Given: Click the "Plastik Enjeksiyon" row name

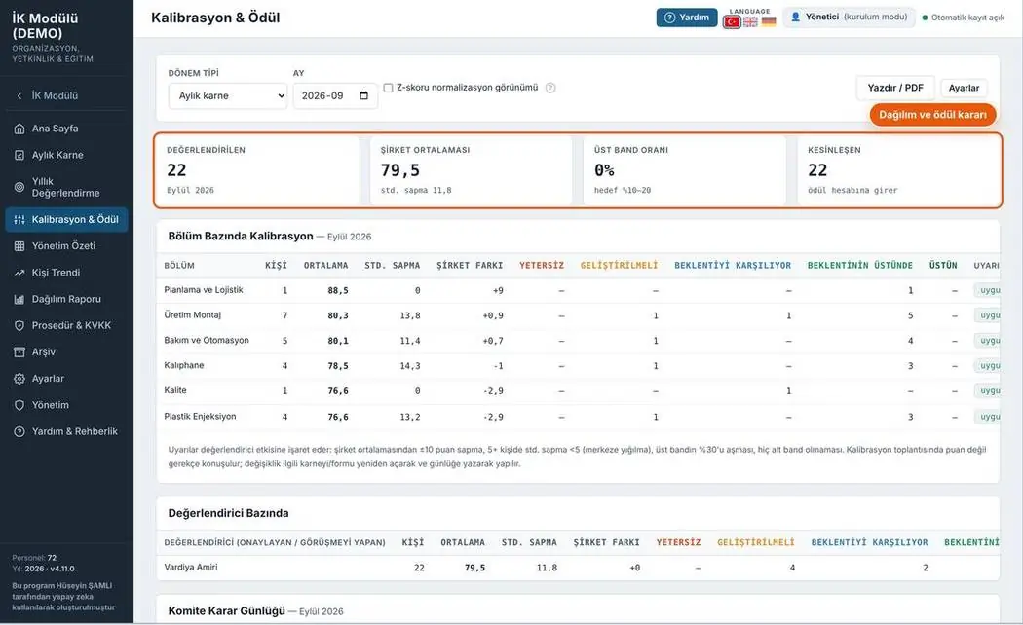Looking at the screenshot, I should [x=200, y=417].
